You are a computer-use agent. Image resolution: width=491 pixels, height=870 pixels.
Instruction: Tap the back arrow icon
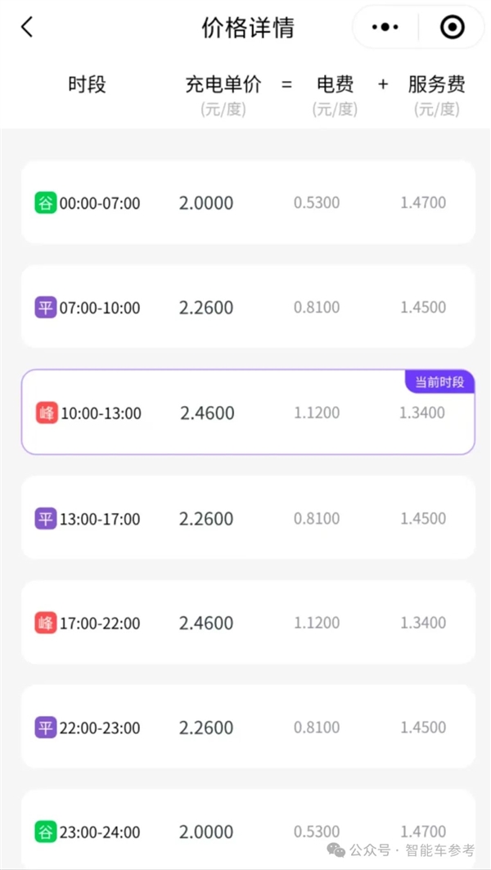(27, 27)
